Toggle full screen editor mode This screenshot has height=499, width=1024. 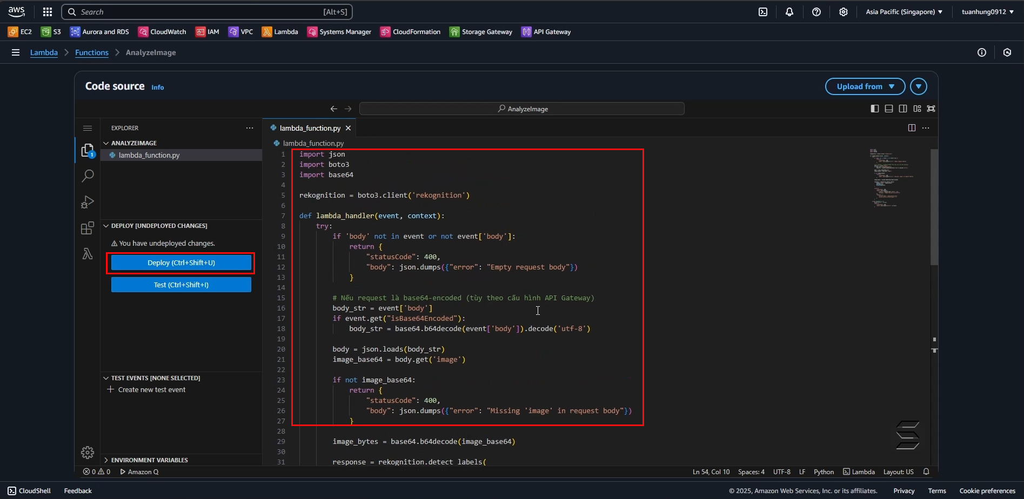[931, 109]
